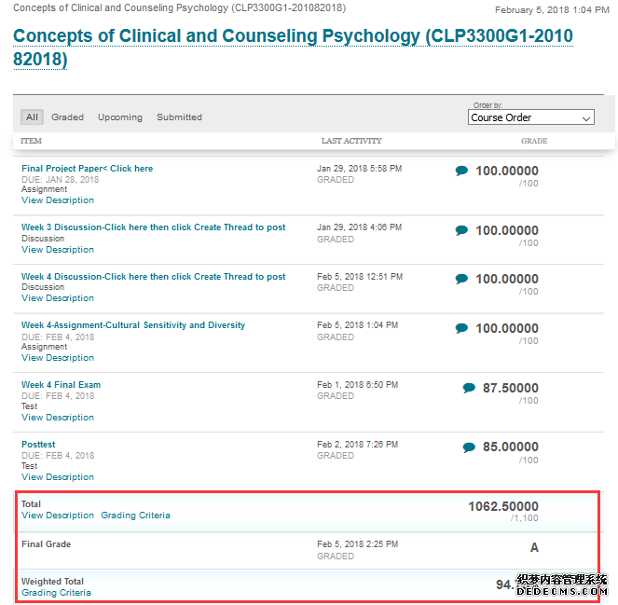The width and height of the screenshot is (618, 605).
Task: Filter by Submitted items
Action: coord(179,117)
